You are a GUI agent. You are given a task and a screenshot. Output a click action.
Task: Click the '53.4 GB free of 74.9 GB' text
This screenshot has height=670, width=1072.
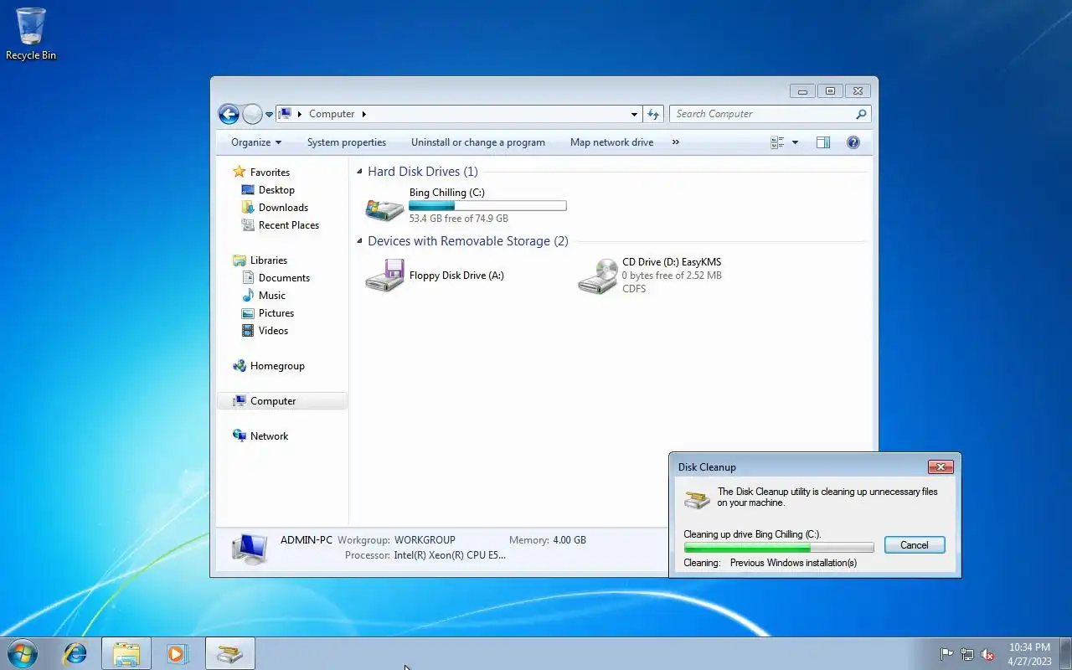pyautogui.click(x=458, y=219)
